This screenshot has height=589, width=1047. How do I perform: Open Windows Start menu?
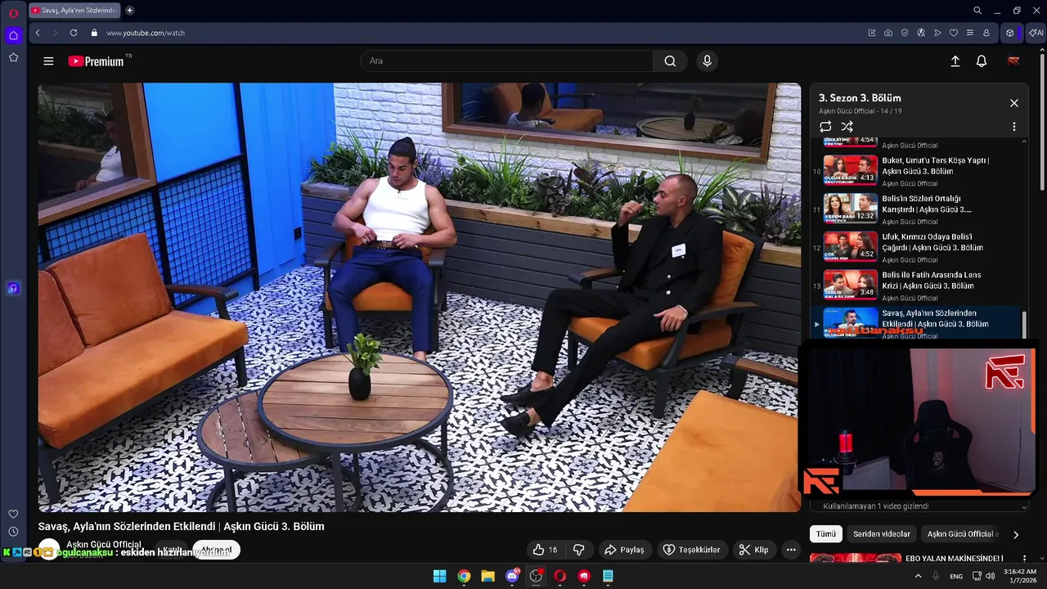pyautogui.click(x=439, y=576)
